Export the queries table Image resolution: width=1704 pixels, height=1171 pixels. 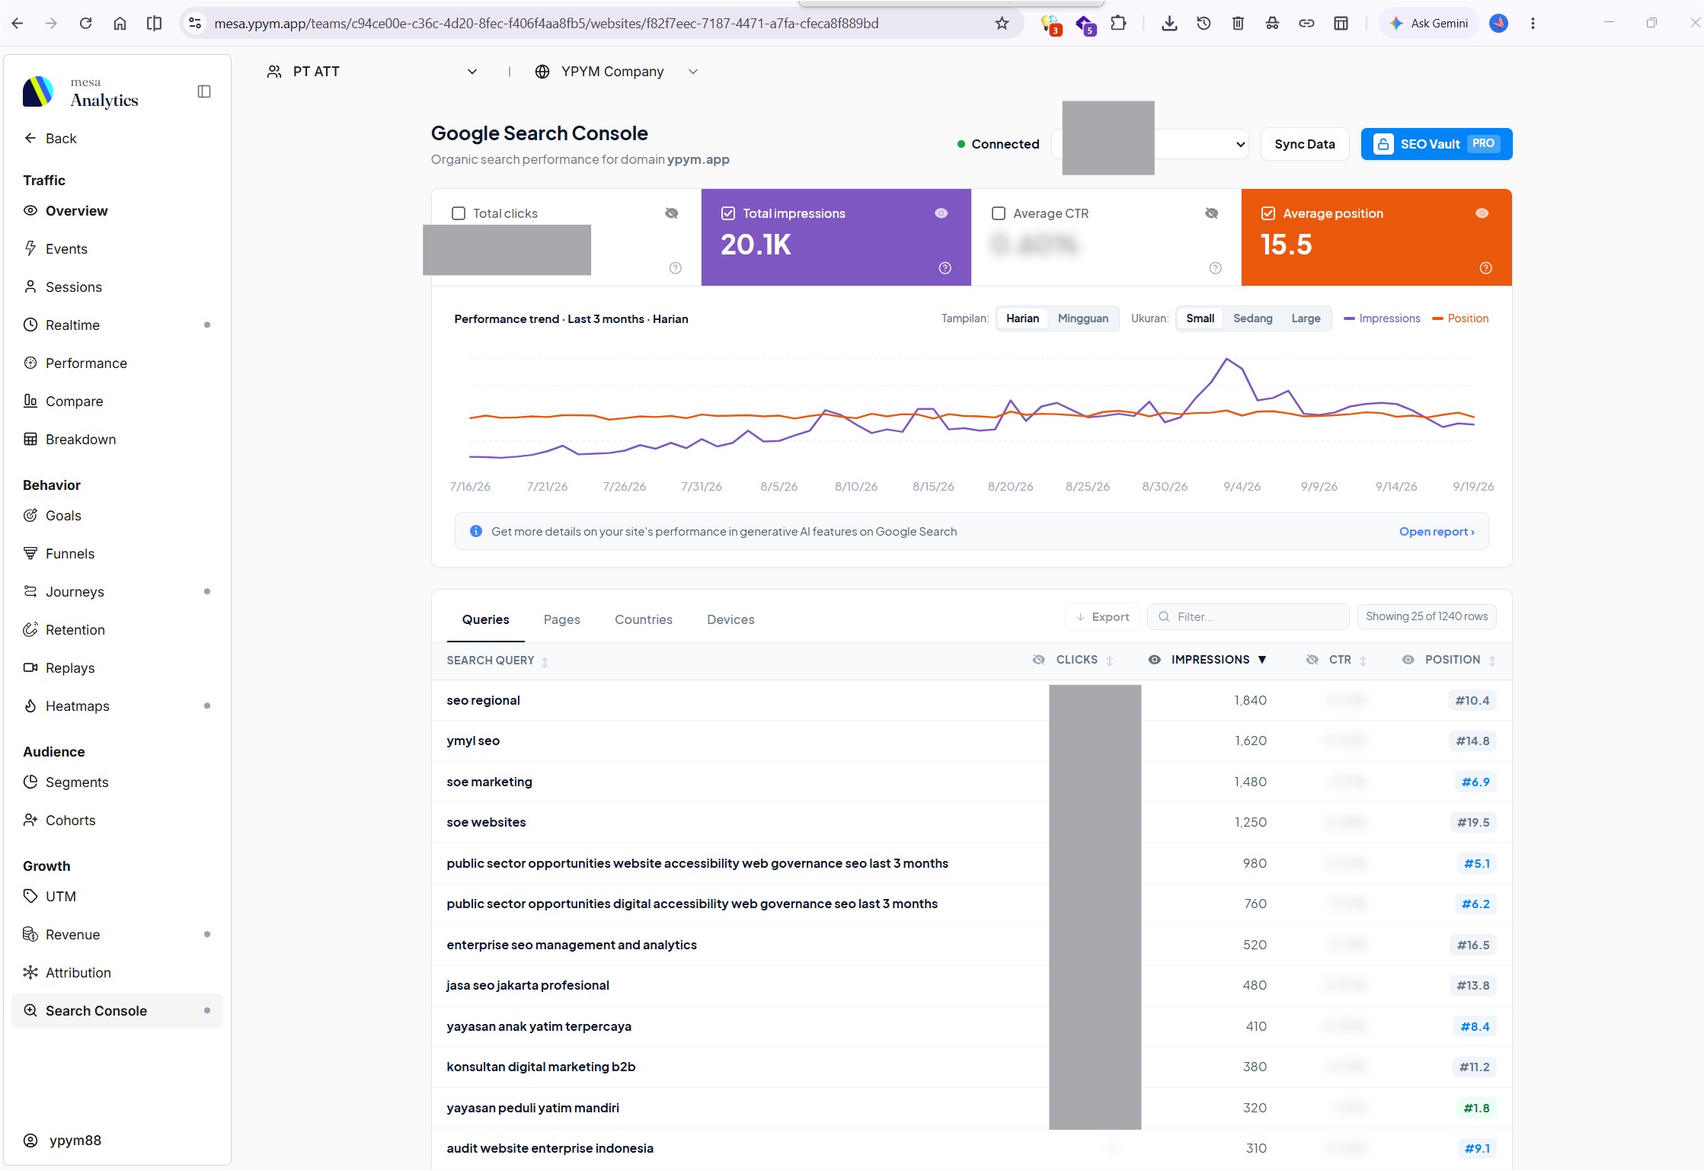[1101, 617]
